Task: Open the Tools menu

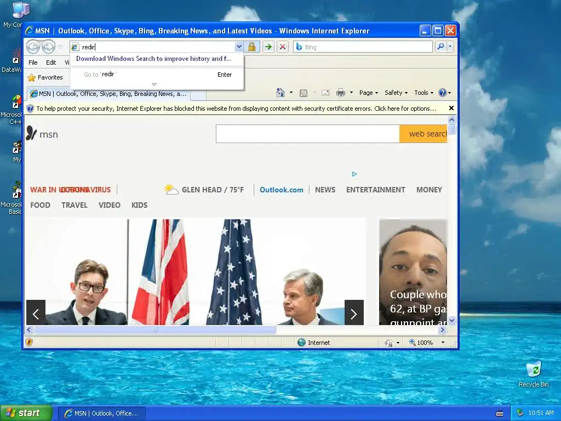Action: click(423, 93)
